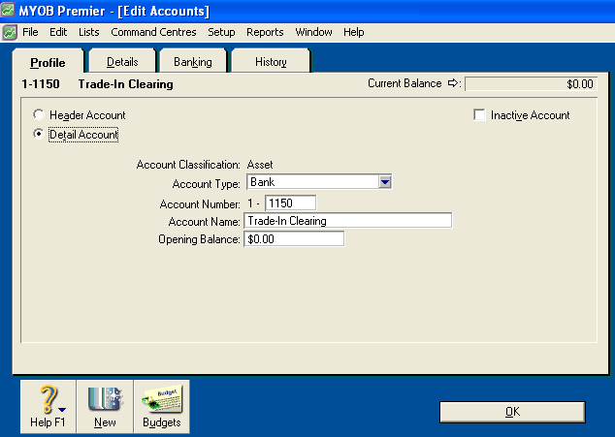Click the Account Name field Trade-In Clearing
This screenshot has width=615, height=437.
point(348,221)
